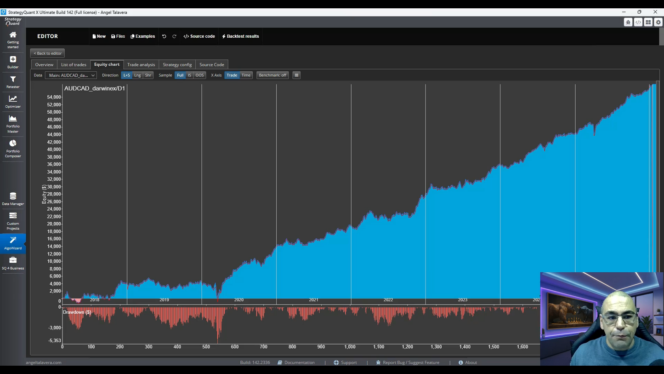This screenshot has width=664, height=374.
Task: Set X Axis to Trade
Action: 232,75
